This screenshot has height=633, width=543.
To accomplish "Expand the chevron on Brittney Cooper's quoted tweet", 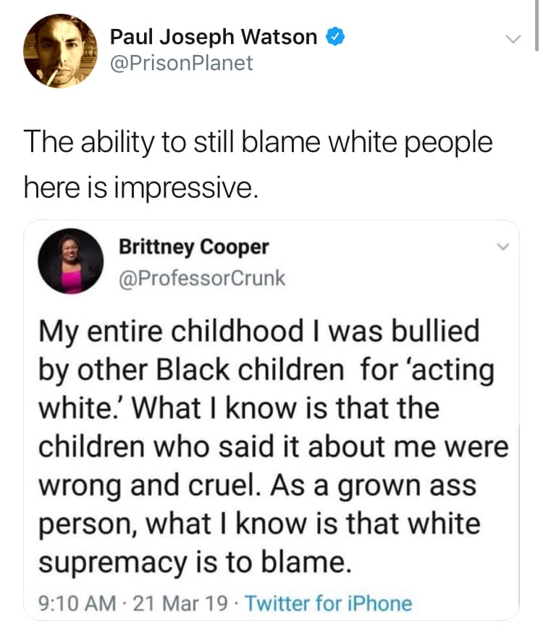I will click(504, 247).
